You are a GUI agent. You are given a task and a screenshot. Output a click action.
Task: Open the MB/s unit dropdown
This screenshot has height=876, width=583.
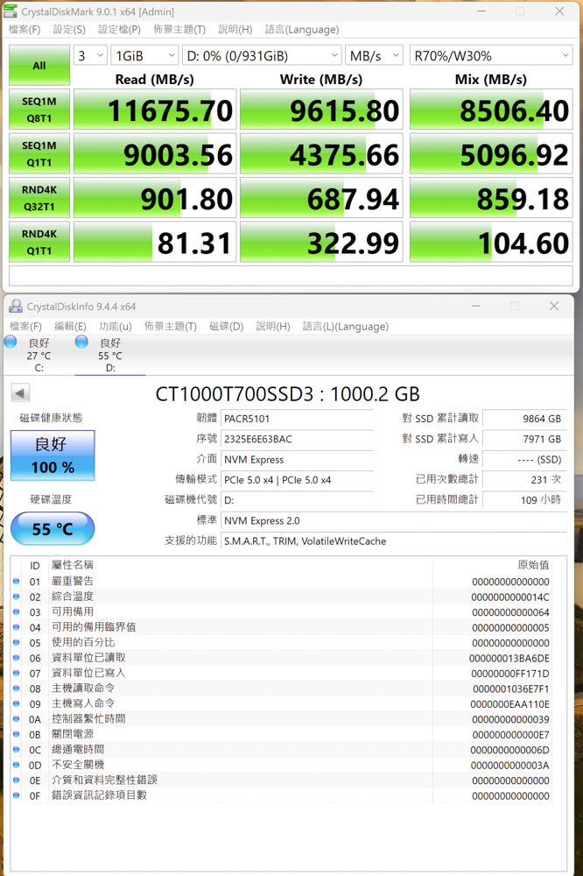374,55
